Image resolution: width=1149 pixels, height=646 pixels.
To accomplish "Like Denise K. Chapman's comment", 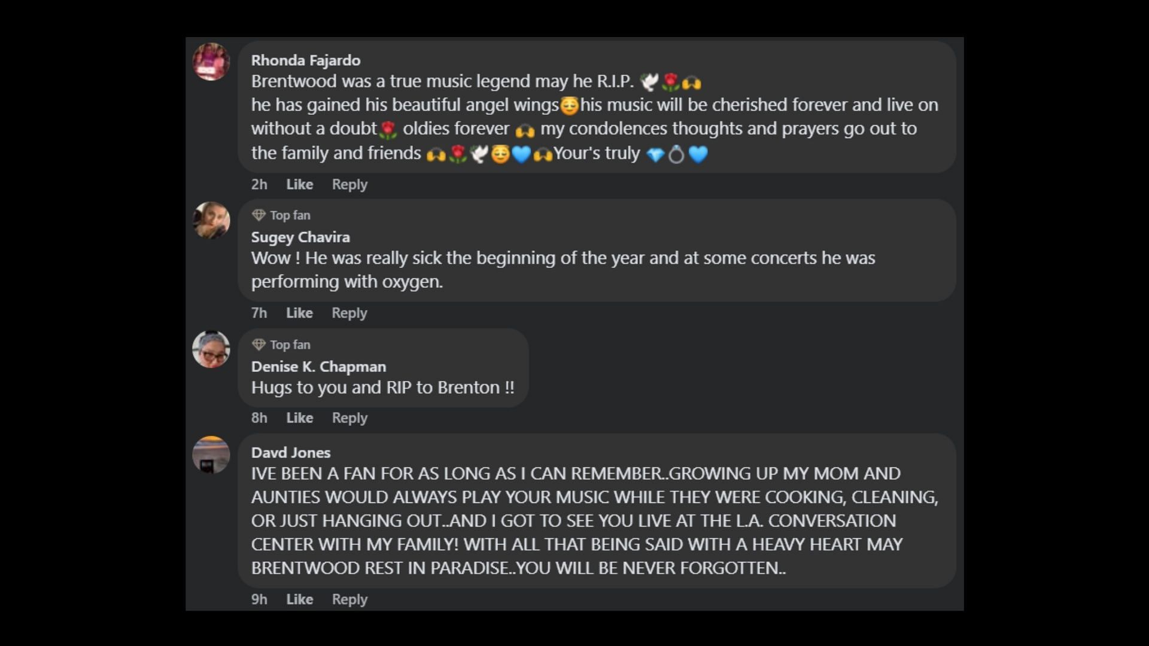I will 299,418.
